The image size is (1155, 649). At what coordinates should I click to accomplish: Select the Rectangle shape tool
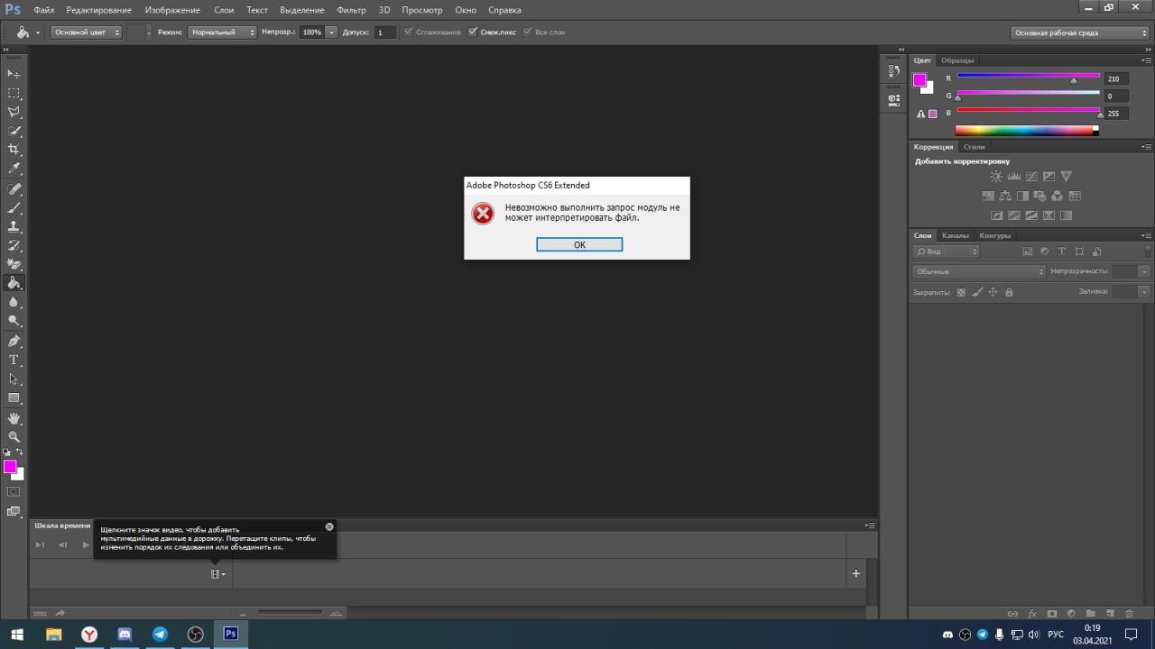click(14, 398)
